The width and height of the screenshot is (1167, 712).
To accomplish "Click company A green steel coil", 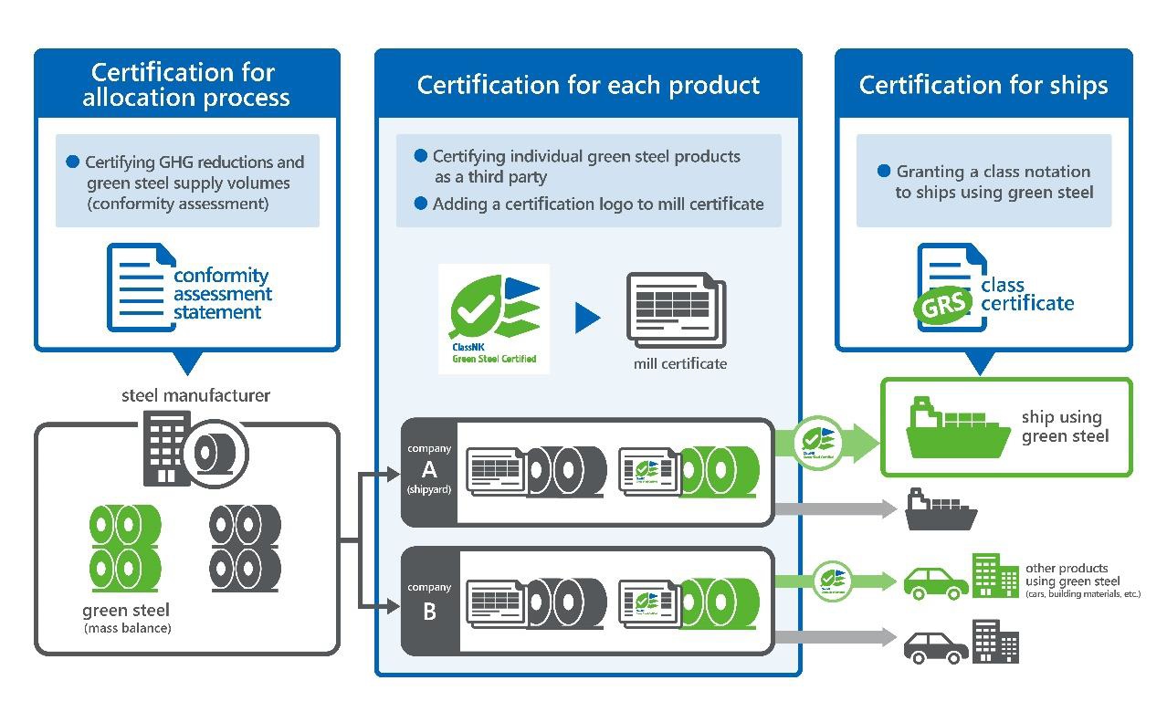I will tap(720, 471).
